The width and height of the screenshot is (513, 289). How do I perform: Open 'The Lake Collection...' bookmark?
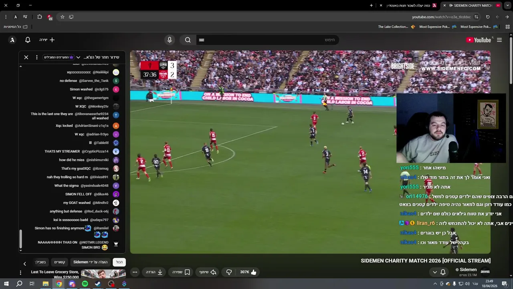pos(396,26)
